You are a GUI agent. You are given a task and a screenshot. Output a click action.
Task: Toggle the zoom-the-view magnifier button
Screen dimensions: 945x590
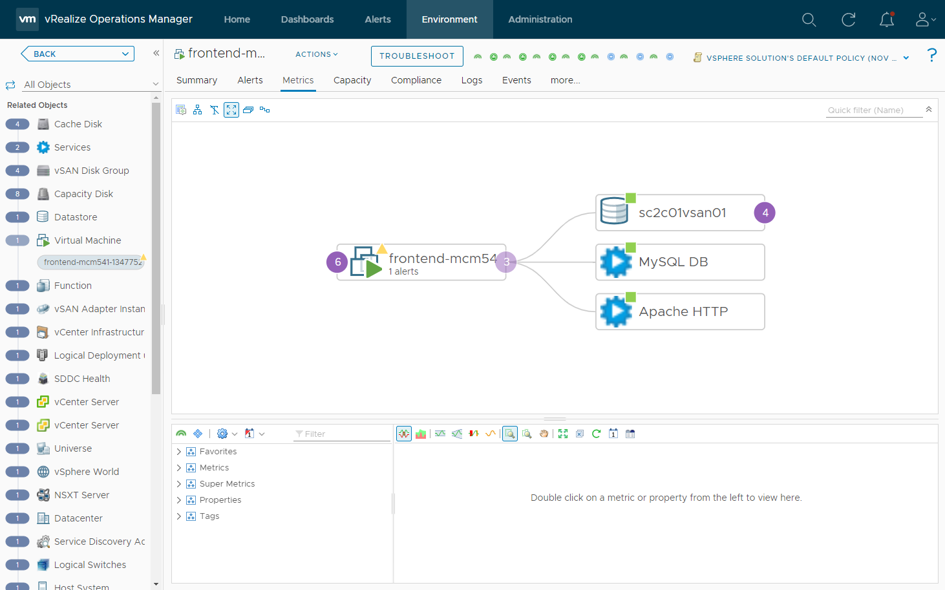pos(510,434)
